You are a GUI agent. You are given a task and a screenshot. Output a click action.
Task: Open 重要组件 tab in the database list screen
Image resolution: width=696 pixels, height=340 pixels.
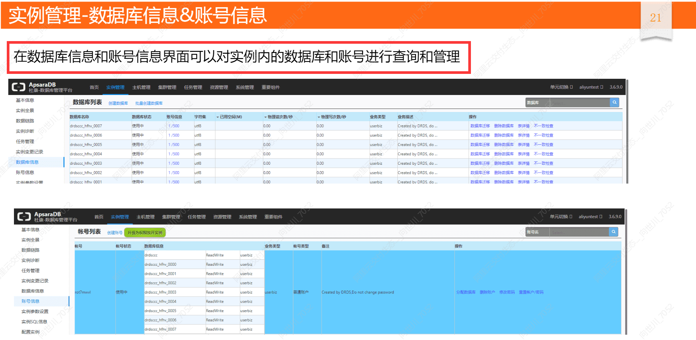tap(271, 87)
